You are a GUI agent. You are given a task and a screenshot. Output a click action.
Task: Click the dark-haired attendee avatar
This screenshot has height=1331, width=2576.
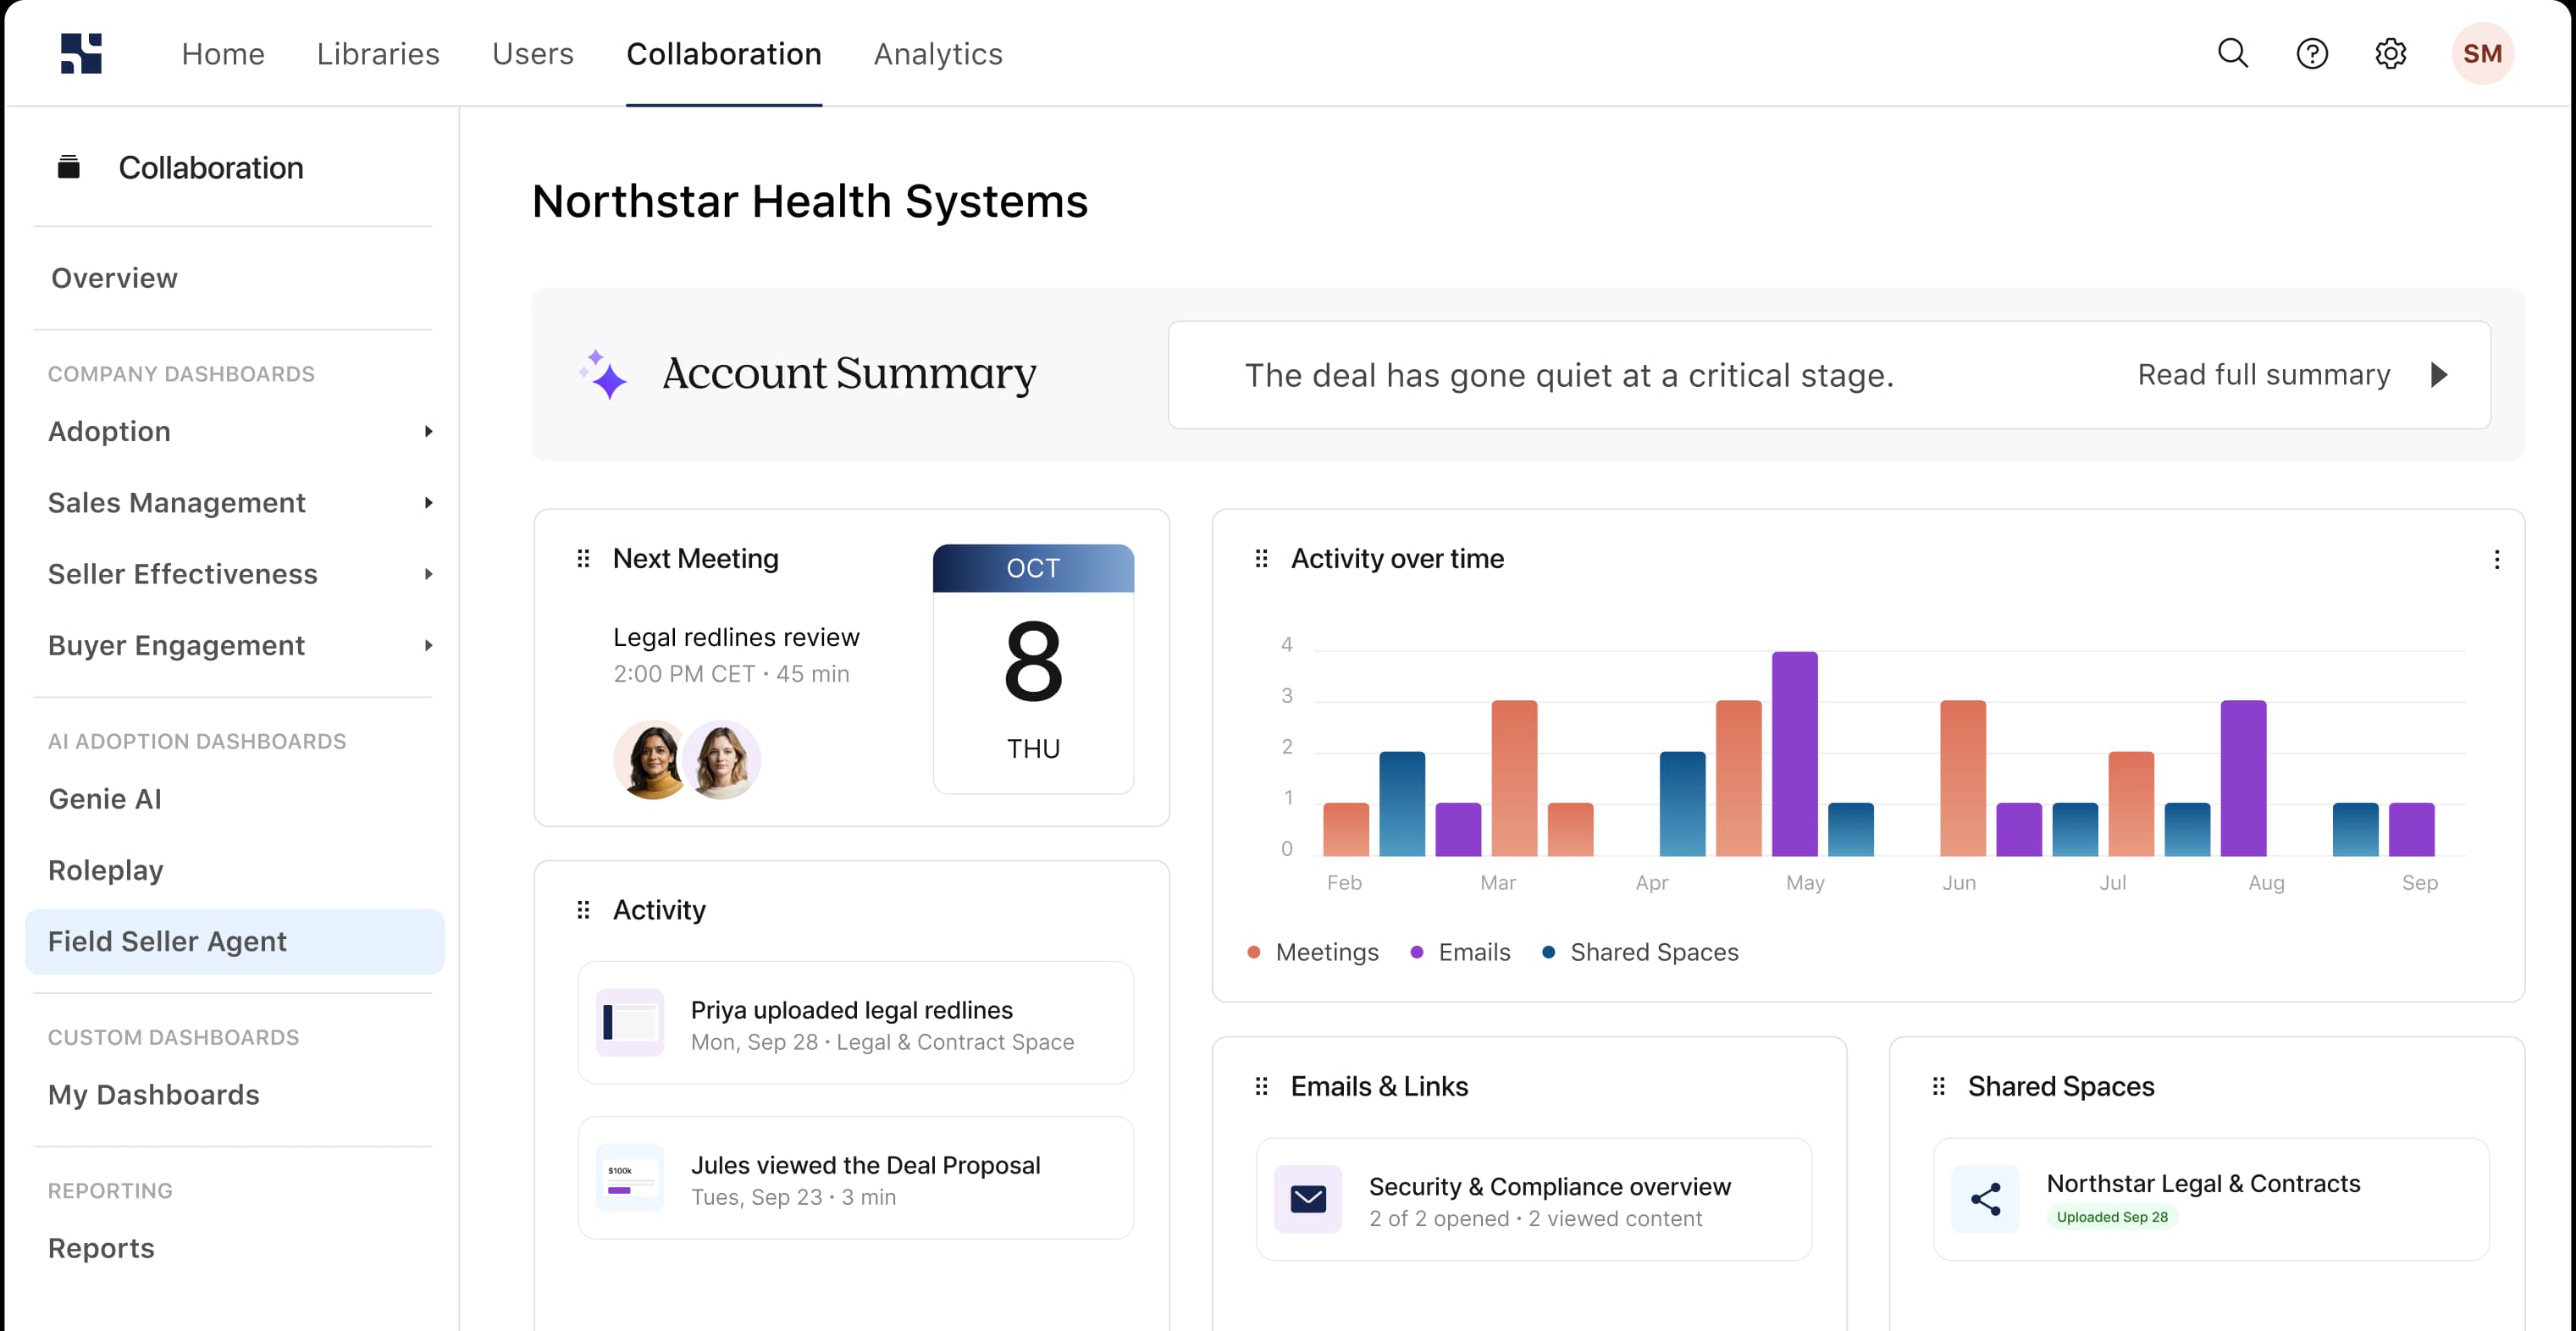click(x=651, y=760)
